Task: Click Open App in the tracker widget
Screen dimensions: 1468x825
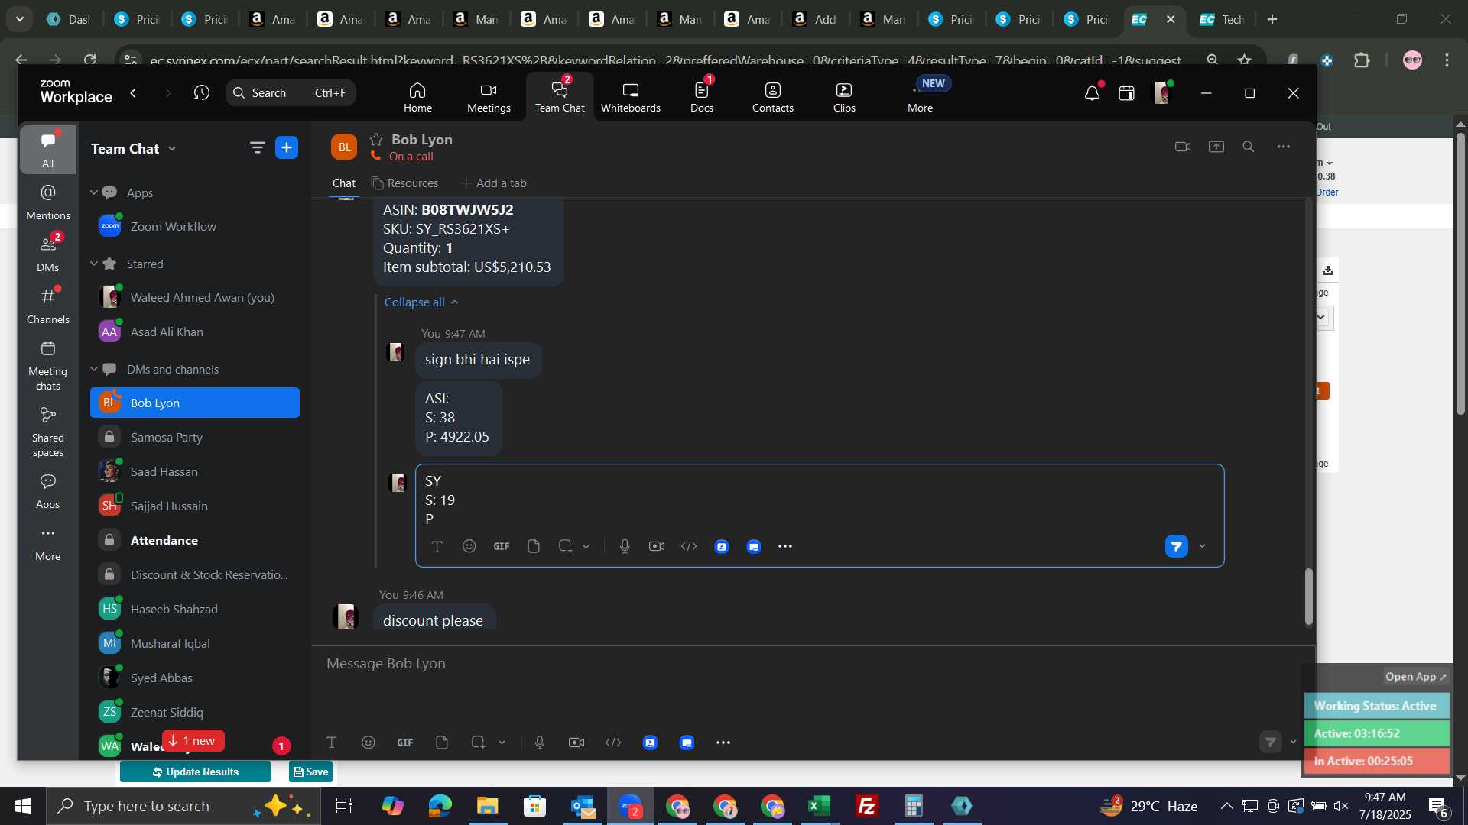Action: coord(1415,677)
